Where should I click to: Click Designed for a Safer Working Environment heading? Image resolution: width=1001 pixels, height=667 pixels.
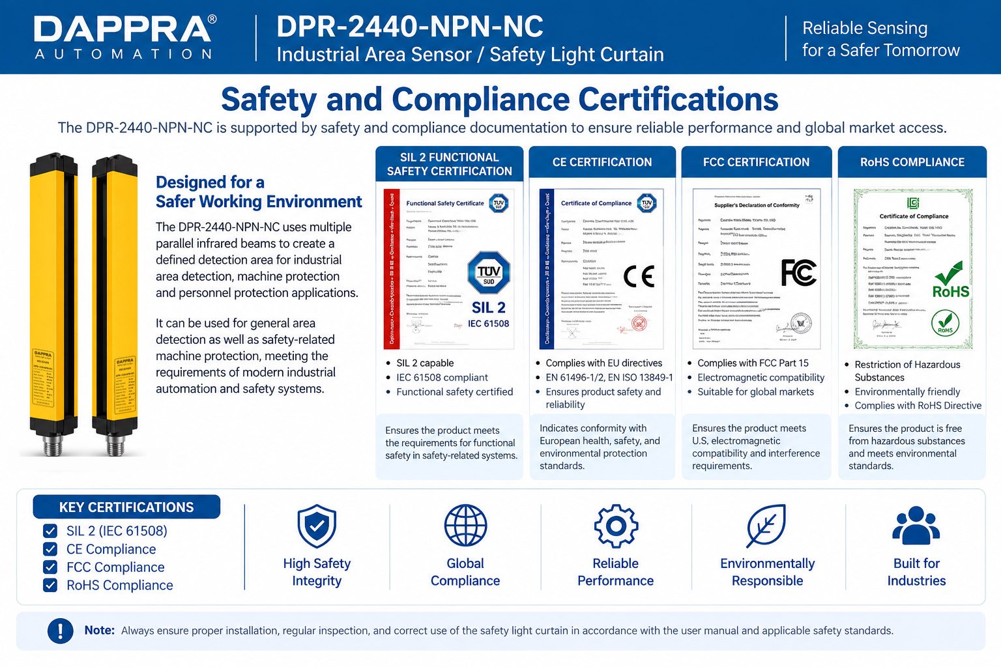coord(259,192)
